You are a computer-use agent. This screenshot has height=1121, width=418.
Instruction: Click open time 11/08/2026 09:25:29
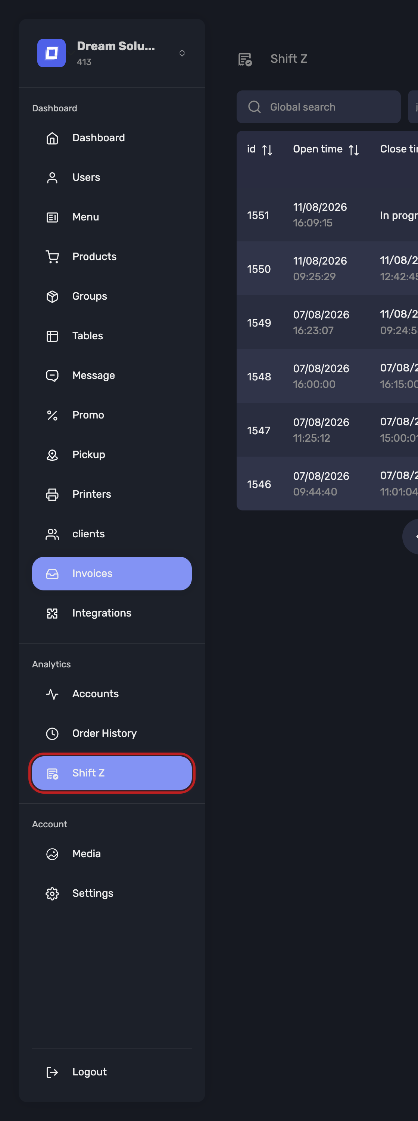point(320,269)
